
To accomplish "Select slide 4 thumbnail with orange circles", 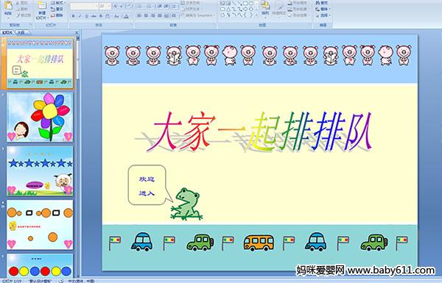I will pyautogui.click(x=40, y=225).
